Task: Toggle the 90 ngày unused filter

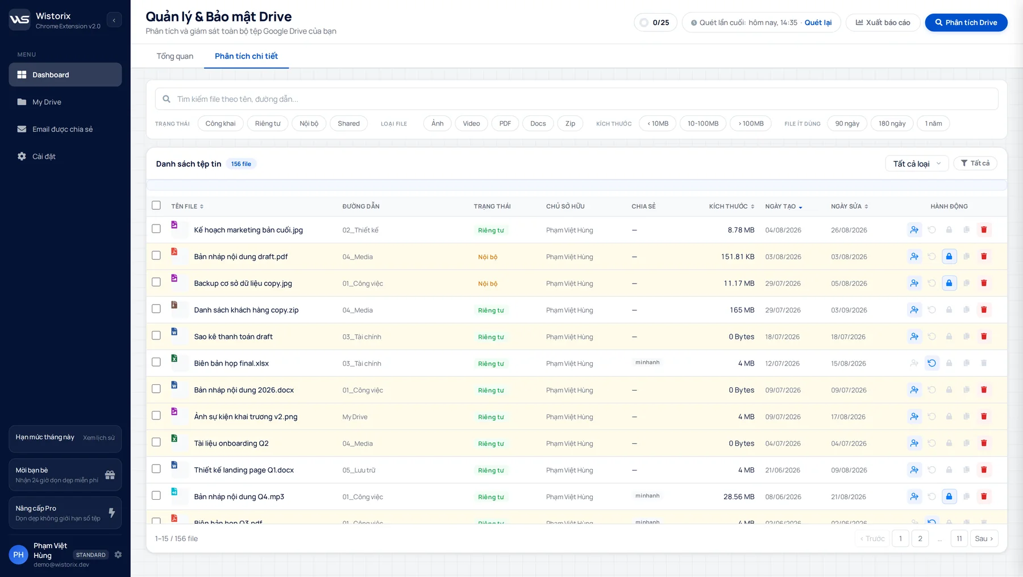Action: 847,123
